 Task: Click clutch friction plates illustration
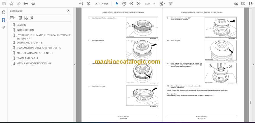tap(142, 28)
